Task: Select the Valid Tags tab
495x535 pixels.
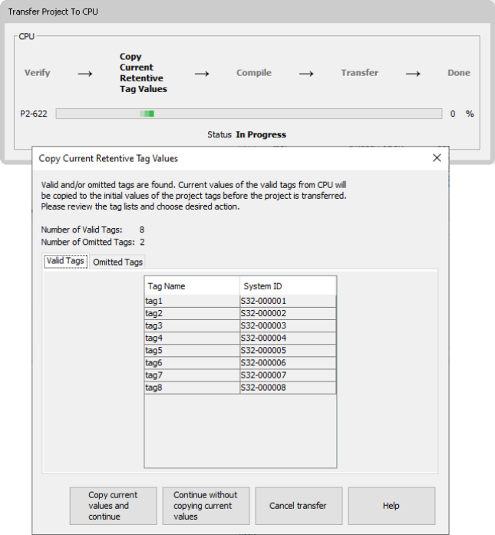Action: tap(65, 262)
